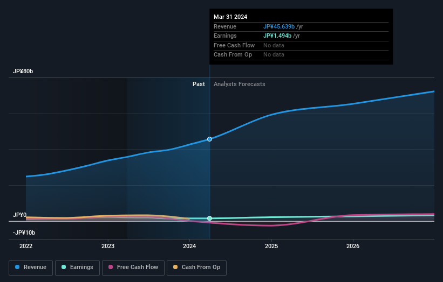Click the JP¥1.494b earnings value
The image size is (443, 282).
pos(277,36)
